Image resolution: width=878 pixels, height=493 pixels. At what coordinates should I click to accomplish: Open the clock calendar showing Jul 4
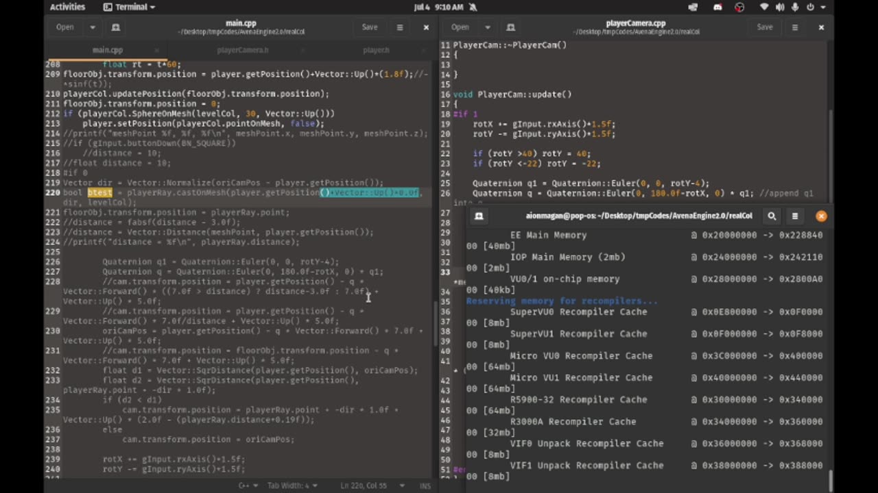pyautogui.click(x=439, y=7)
